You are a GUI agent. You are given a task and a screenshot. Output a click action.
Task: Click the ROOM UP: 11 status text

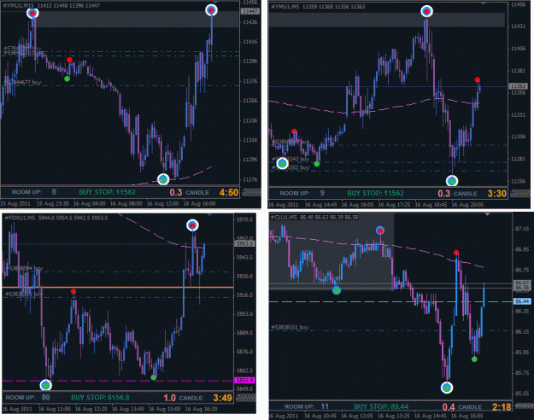[x=307, y=406]
